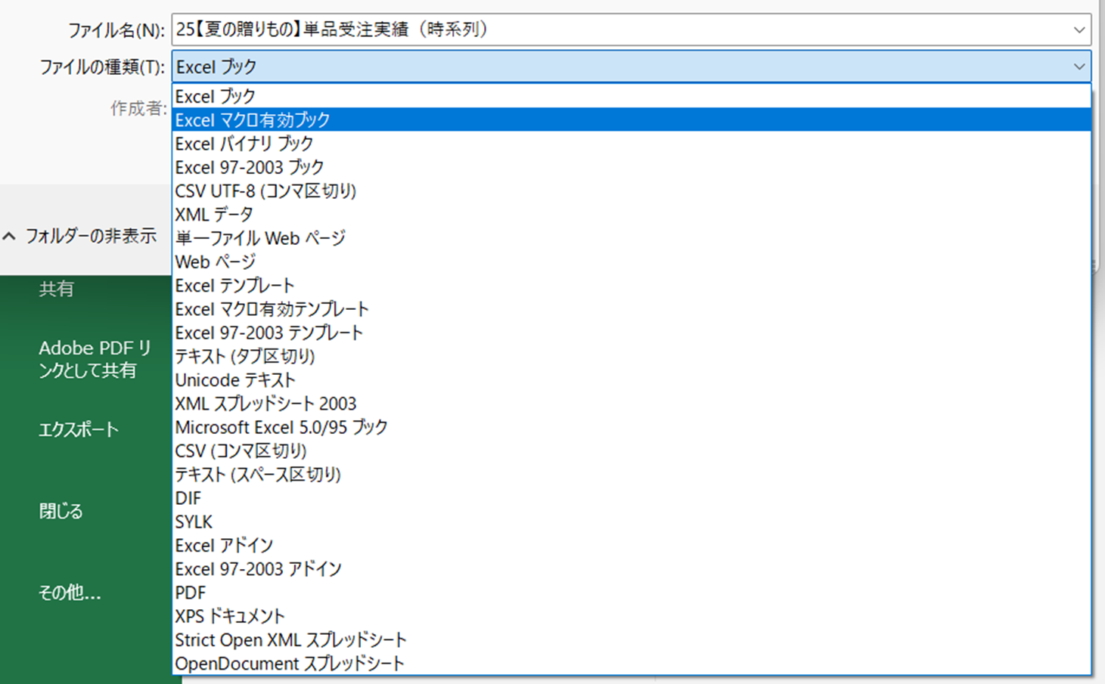The height and width of the screenshot is (684, 1105).
Task: Select Microsoft Excel 5.0/95 ブック
Action: pyautogui.click(x=632, y=427)
